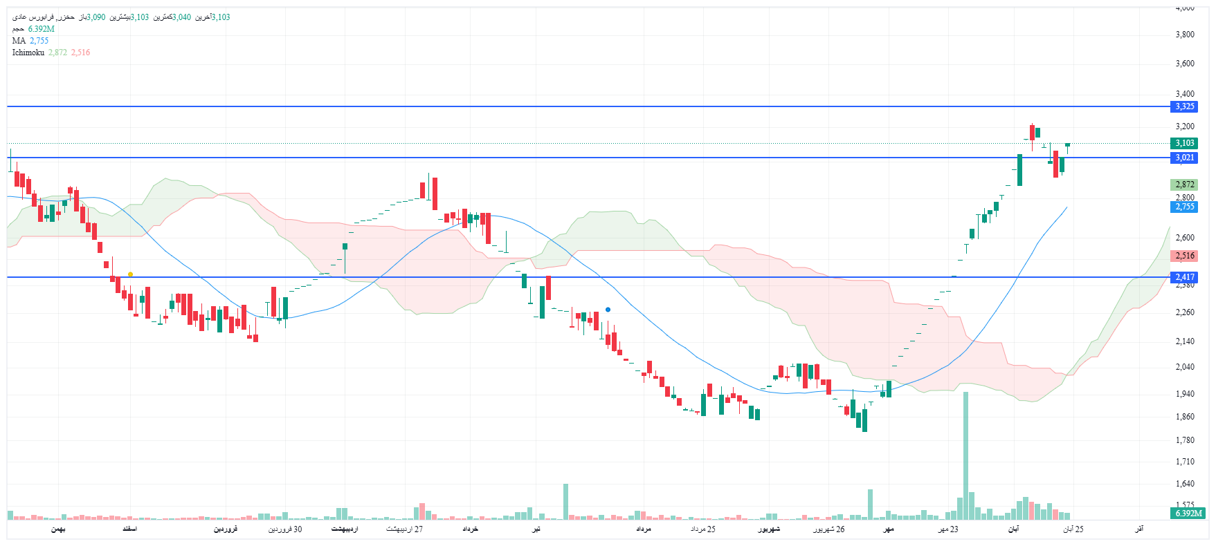
Task: Click the فروردین label on time axis
Action: coord(225,529)
